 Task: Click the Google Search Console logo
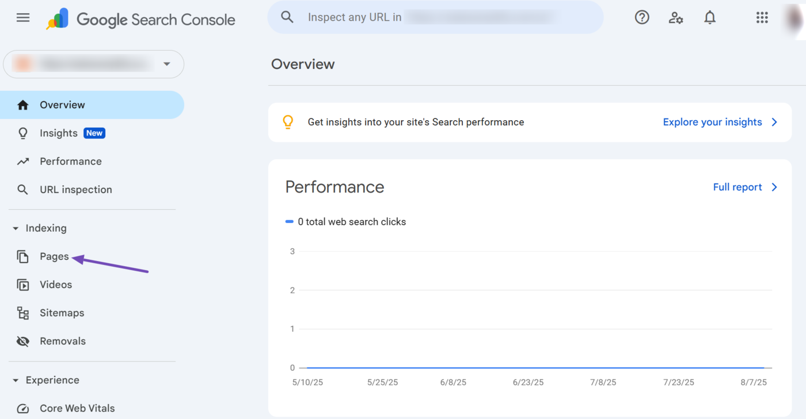point(141,20)
